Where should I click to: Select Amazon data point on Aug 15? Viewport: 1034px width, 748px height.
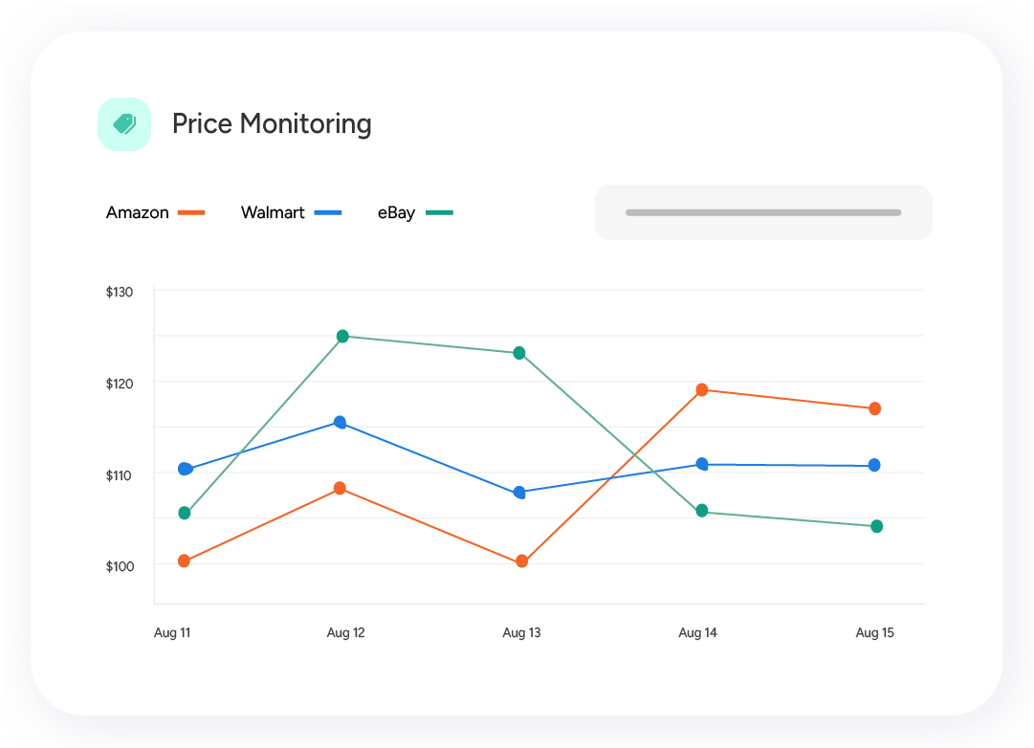coord(874,409)
